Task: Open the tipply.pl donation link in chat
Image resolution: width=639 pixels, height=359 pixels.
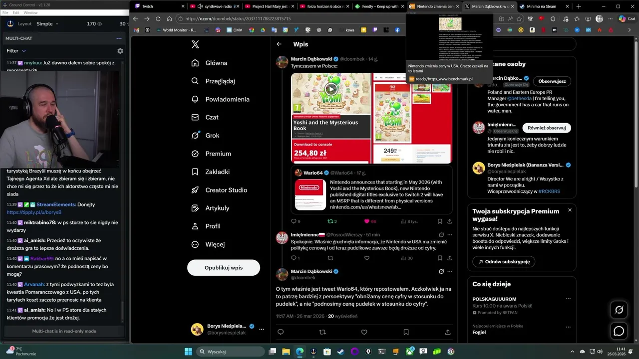Action: [x=34, y=212]
